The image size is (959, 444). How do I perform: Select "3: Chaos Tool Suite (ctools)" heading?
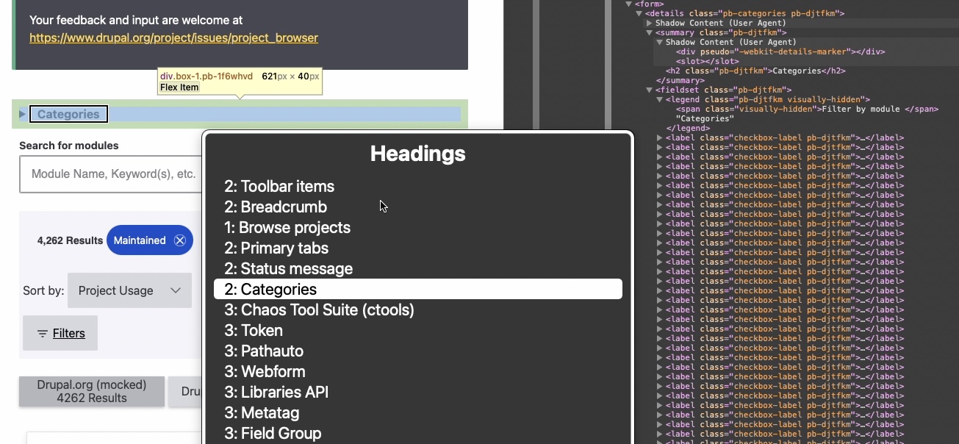tap(320, 309)
